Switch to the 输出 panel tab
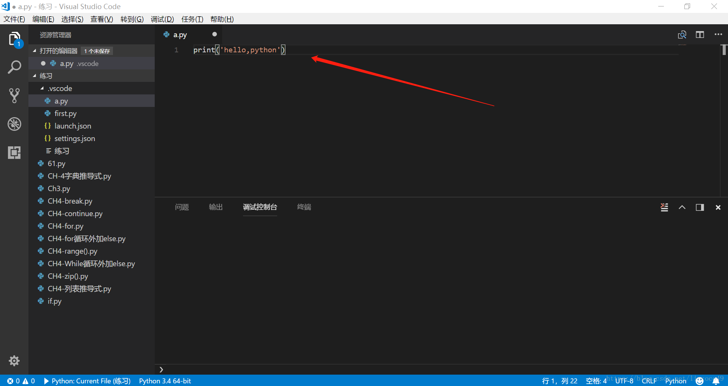Screen dimensions: 728x386 (216, 207)
